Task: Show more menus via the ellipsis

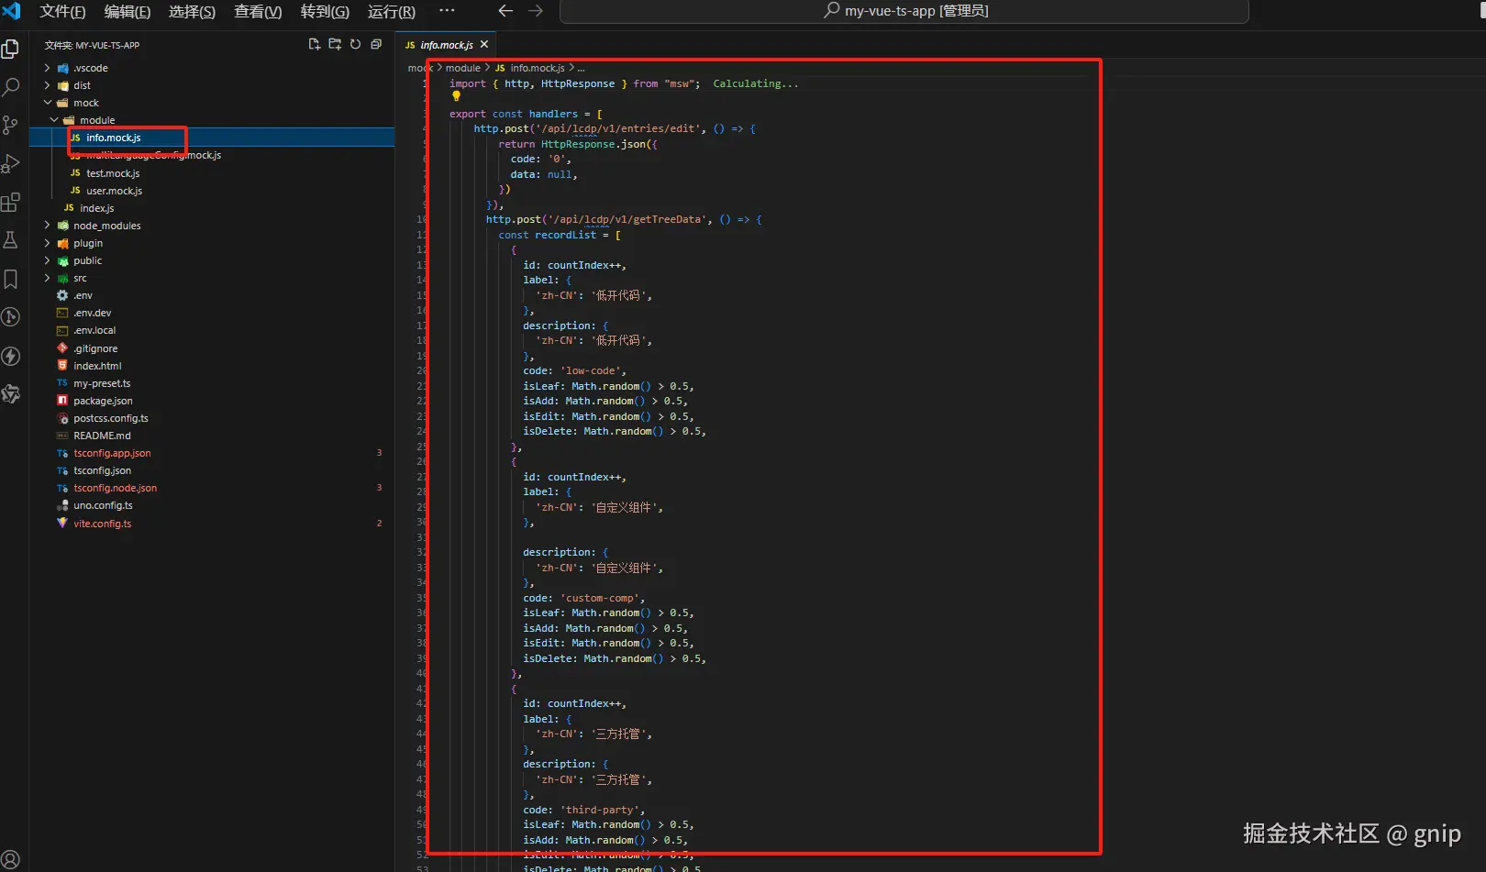Action: click(447, 11)
